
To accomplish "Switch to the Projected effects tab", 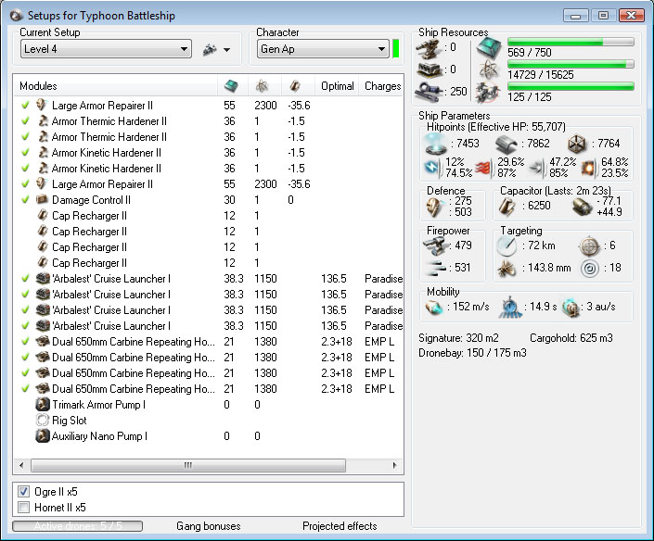I will (340, 526).
